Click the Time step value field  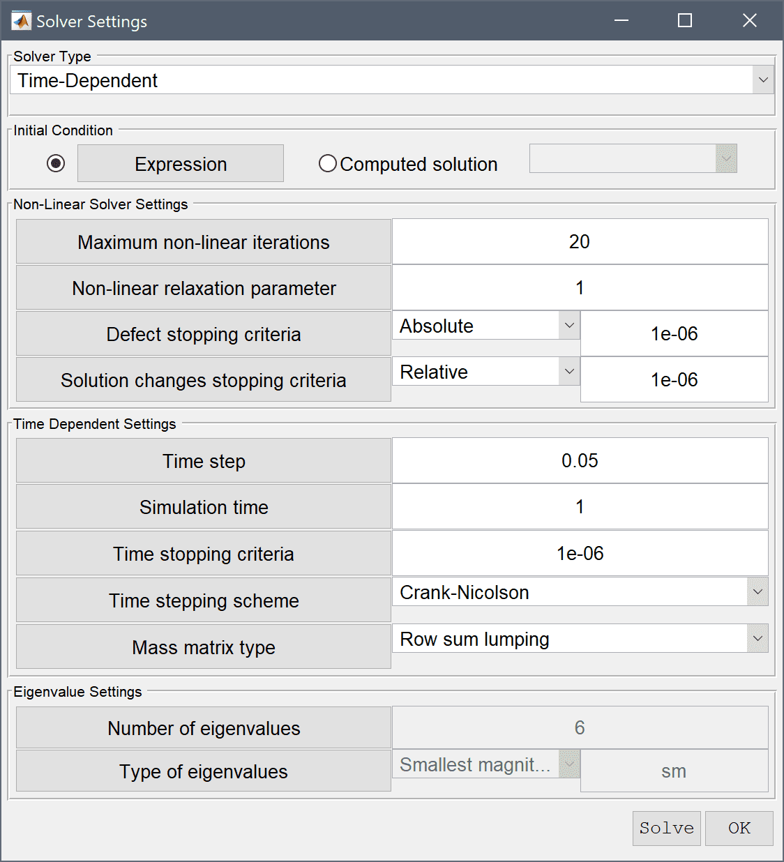click(x=580, y=460)
